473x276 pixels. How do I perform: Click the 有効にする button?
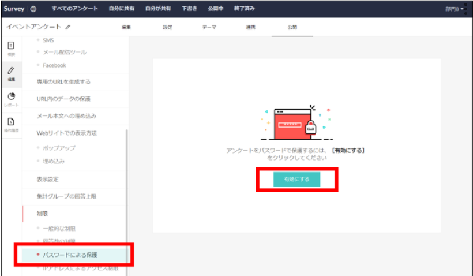pyautogui.click(x=296, y=180)
